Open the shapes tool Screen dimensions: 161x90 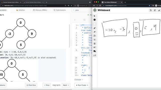tap(95, 36)
